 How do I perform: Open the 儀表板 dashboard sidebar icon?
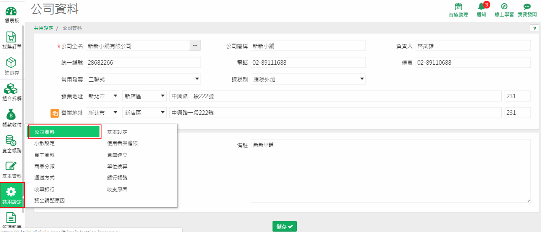click(x=11, y=12)
